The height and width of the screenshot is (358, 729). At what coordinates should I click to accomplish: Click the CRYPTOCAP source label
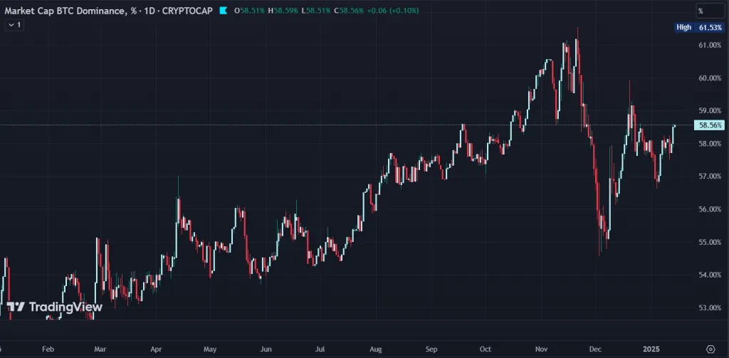tap(188, 11)
